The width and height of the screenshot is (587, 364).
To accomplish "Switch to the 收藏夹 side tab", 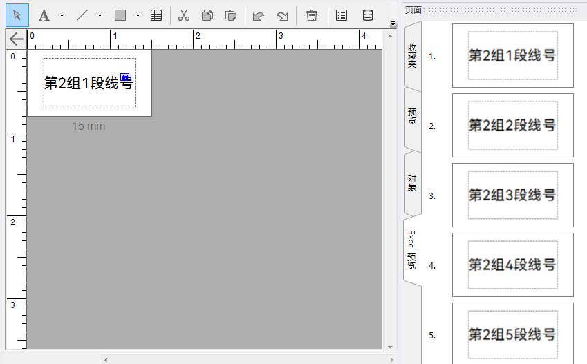I will coord(412,55).
